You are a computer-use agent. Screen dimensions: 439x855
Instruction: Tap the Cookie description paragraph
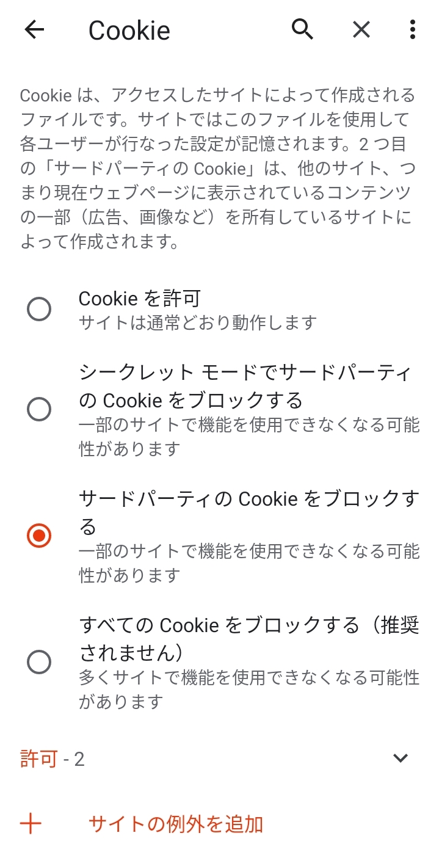218,168
